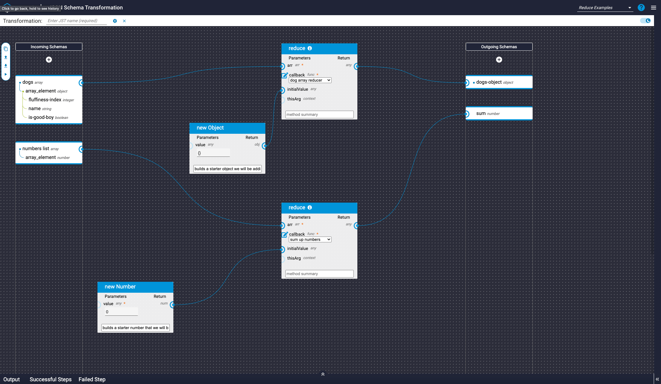Open the transformation settings gear icon
This screenshot has width=661, height=384.
[115, 21]
